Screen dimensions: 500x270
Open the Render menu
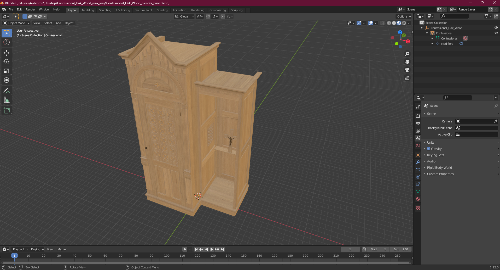click(x=30, y=9)
